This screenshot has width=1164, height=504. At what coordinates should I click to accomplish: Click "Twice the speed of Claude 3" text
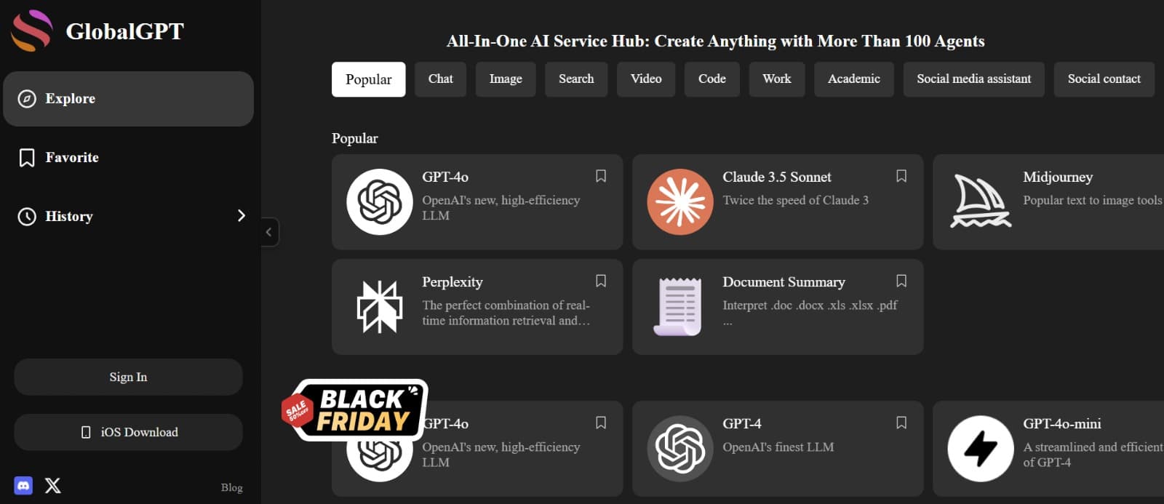click(x=796, y=200)
